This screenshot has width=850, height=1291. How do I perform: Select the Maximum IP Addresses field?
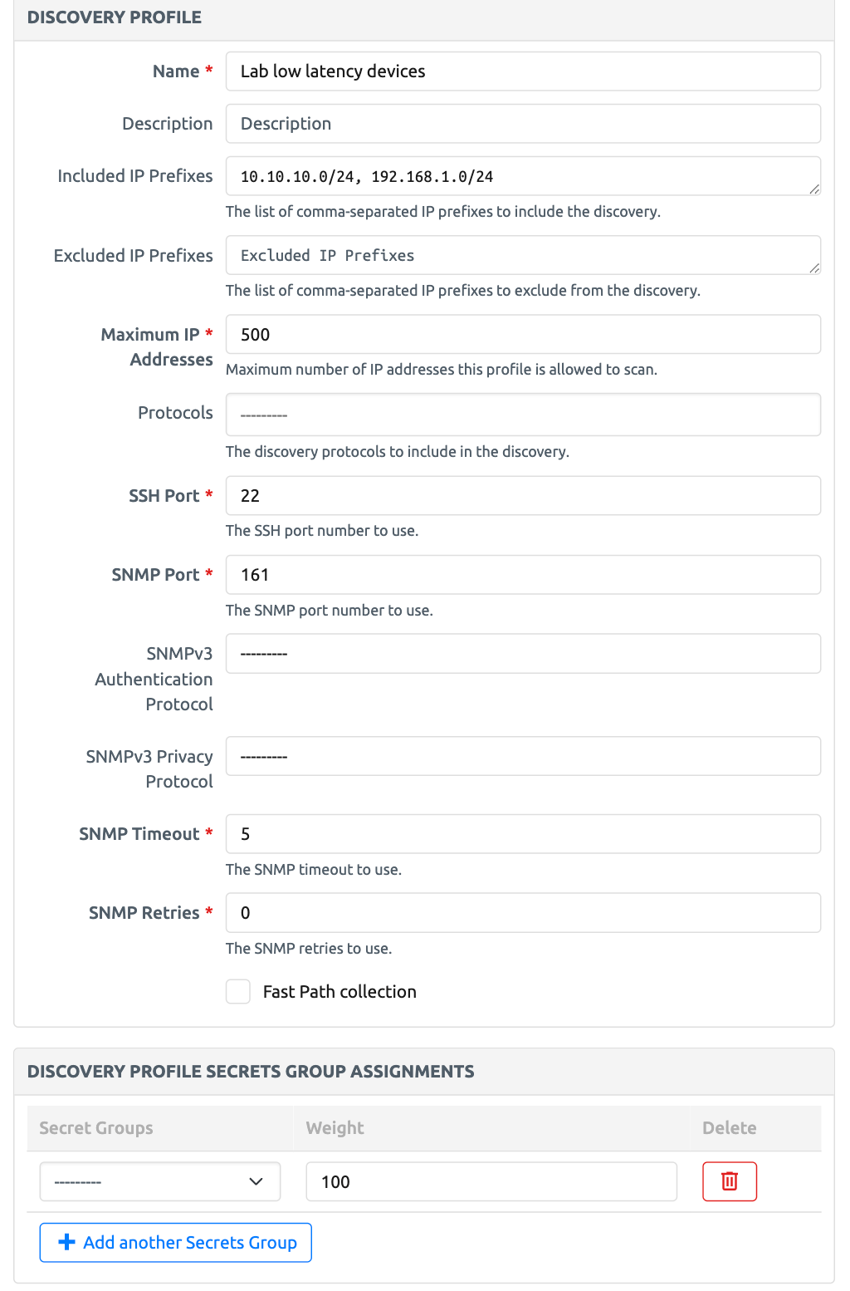click(523, 334)
